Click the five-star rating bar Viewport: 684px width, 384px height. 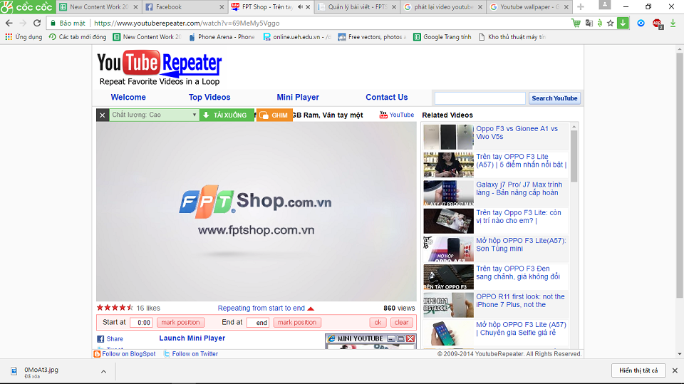(x=115, y=308)
